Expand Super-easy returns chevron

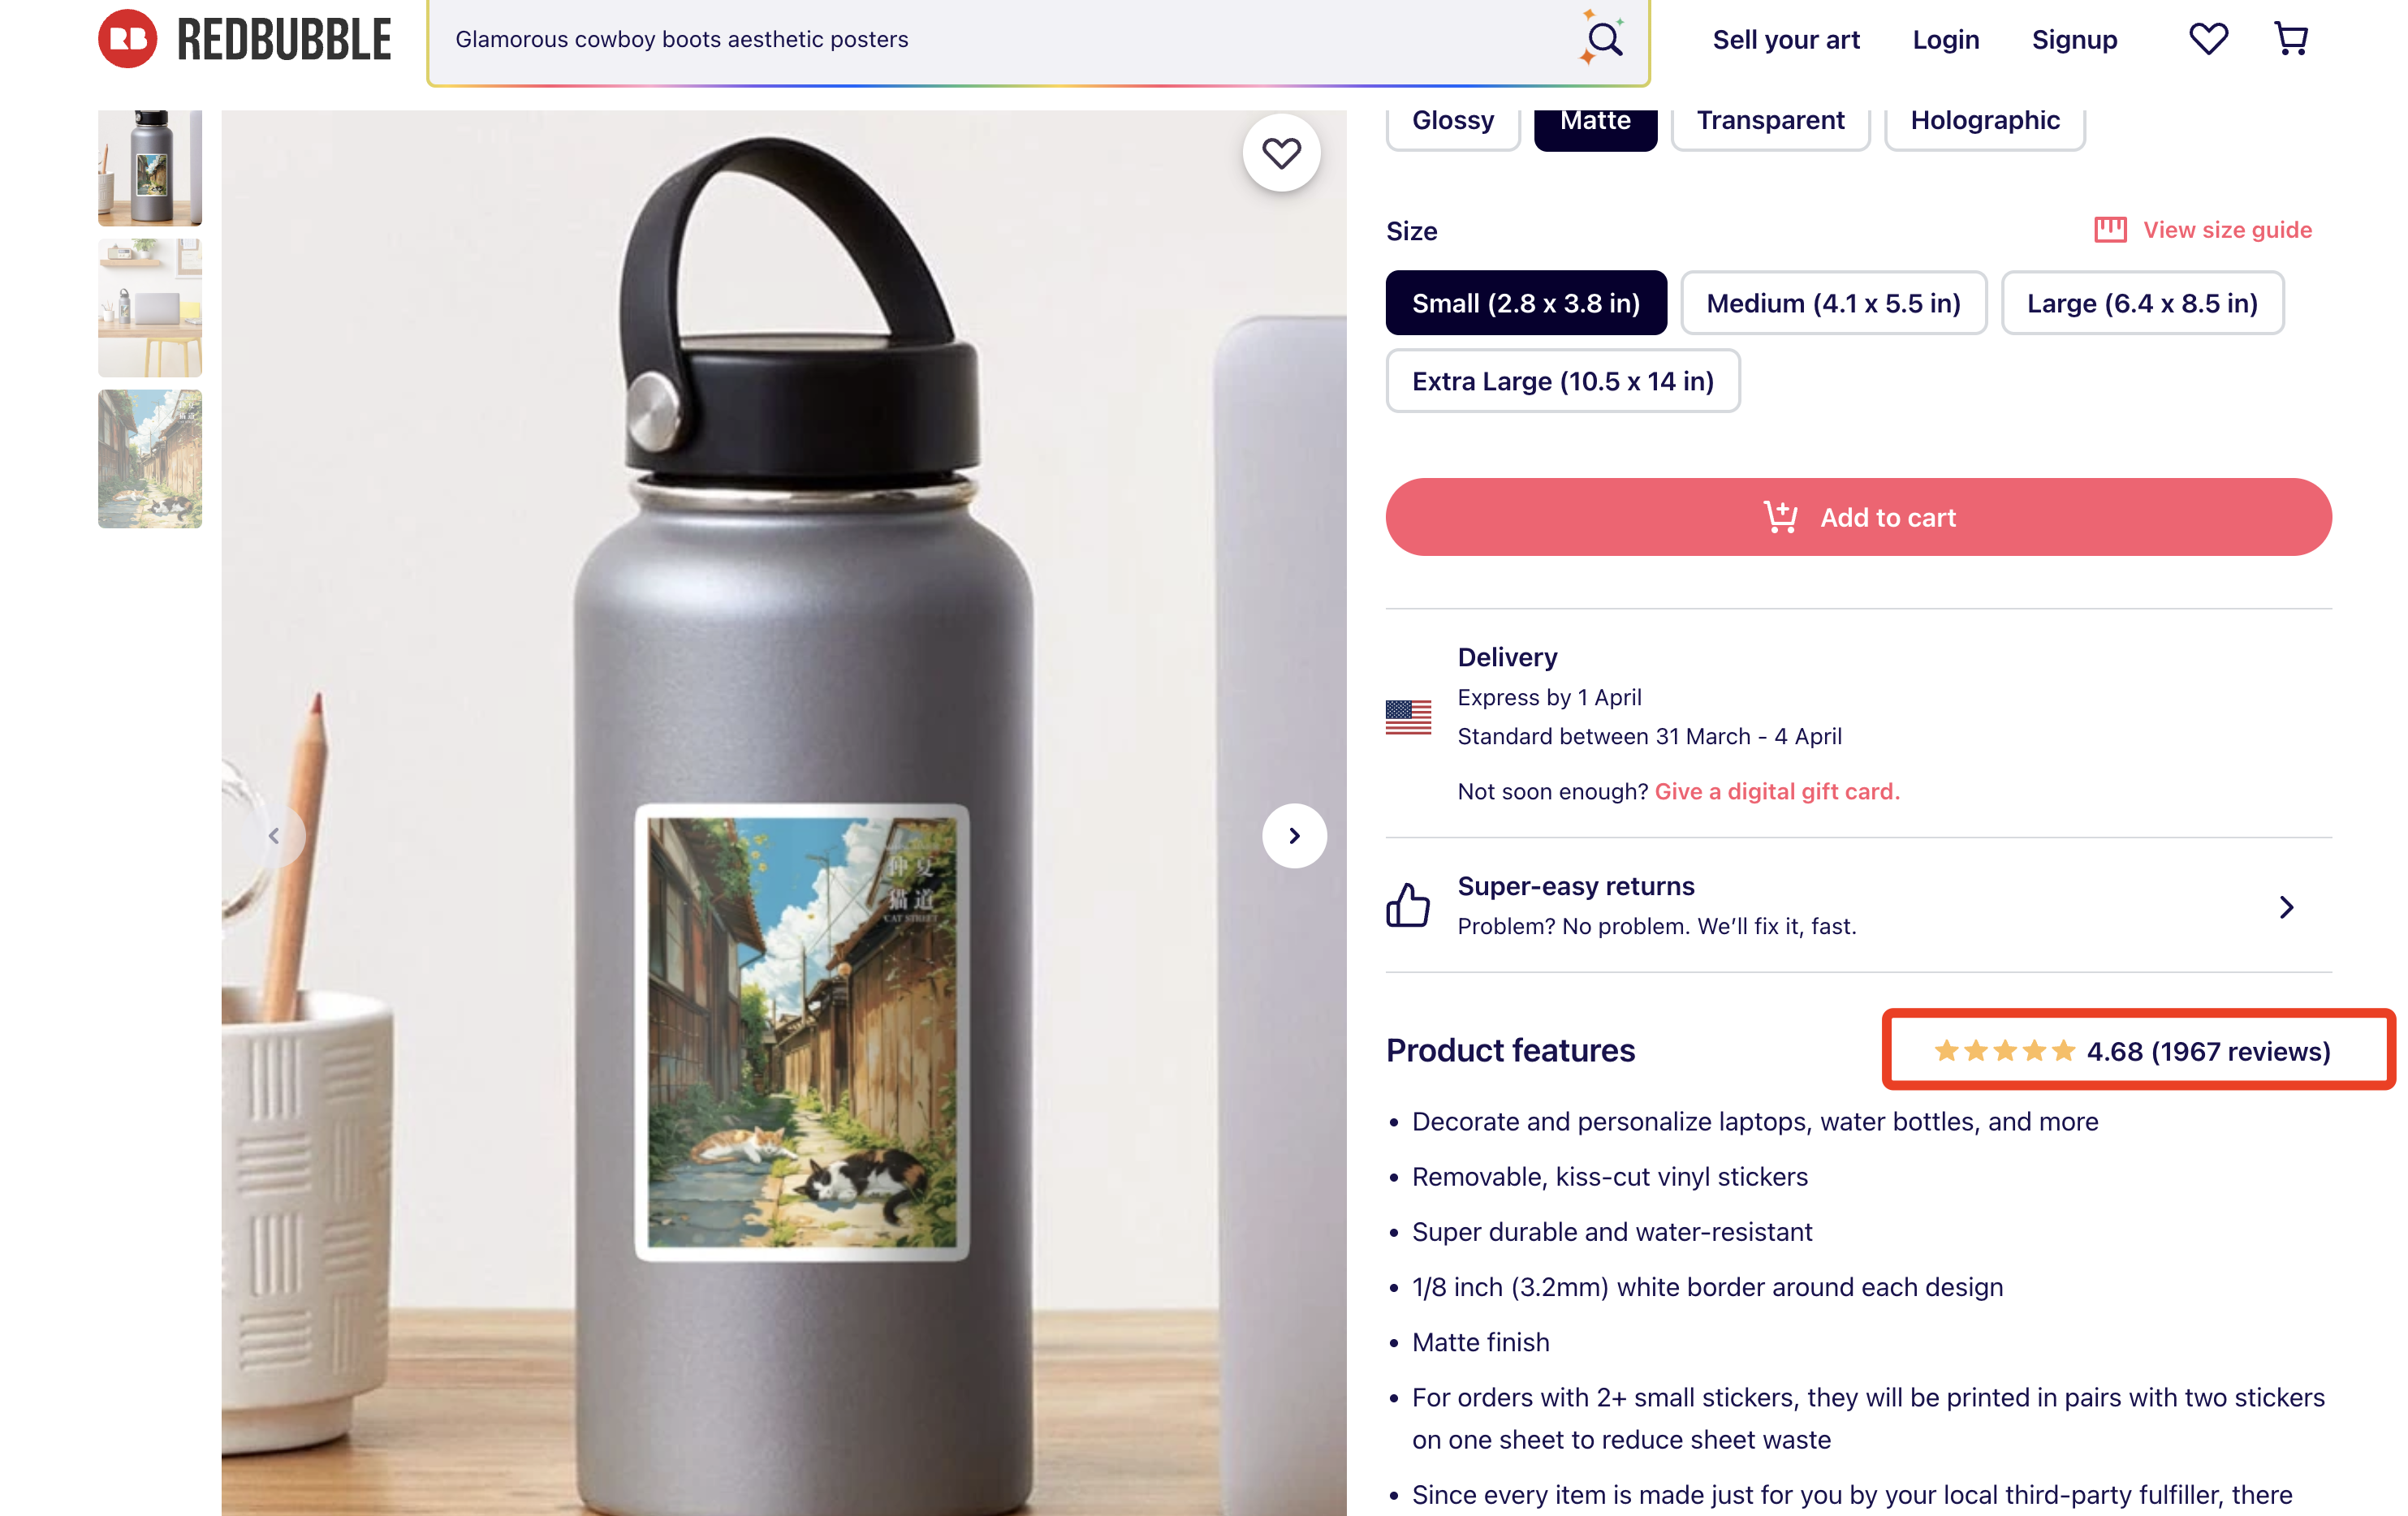(2286, 907)
